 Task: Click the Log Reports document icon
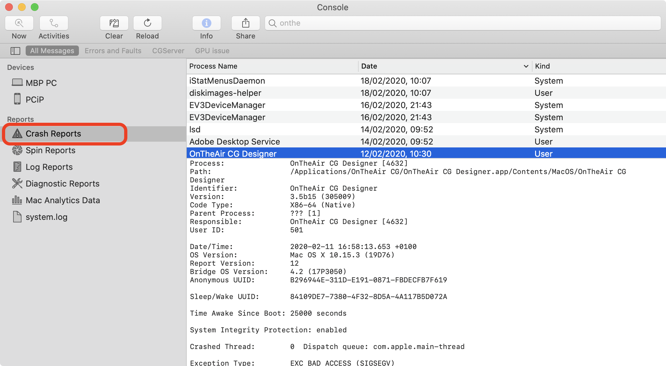(17, 167)
